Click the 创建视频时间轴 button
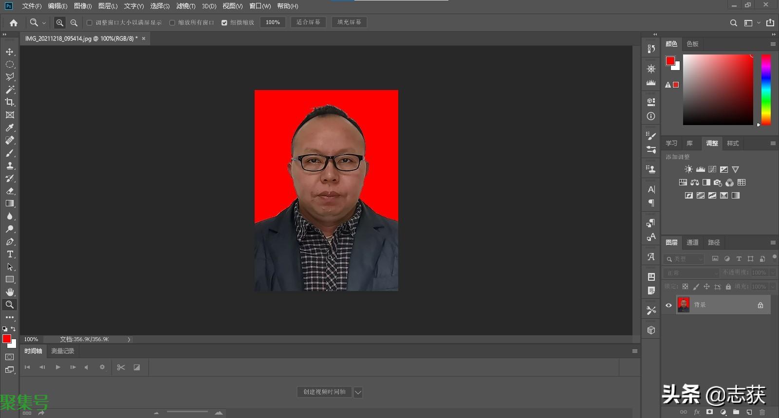The width and height of the screenshot is (779, 418). click(324, 392)
